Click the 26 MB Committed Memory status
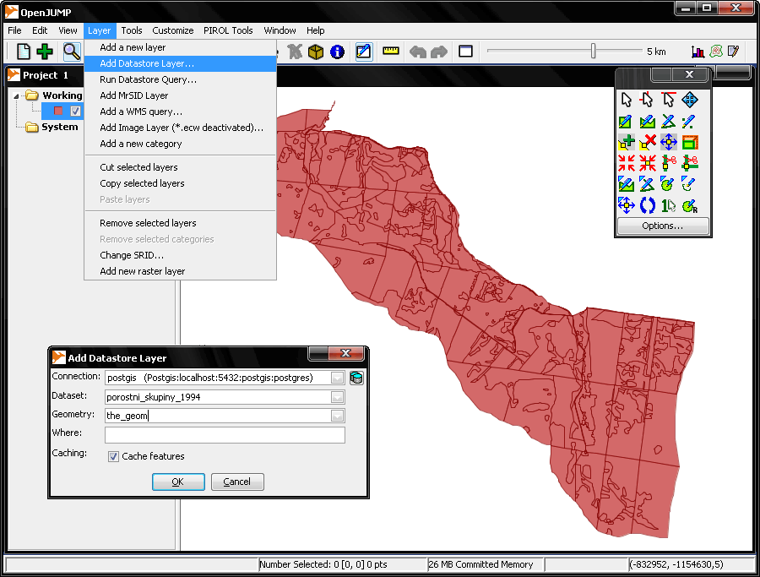Image resolution: width=760 pixels, height=577 pixels. [x=480, y=564]
